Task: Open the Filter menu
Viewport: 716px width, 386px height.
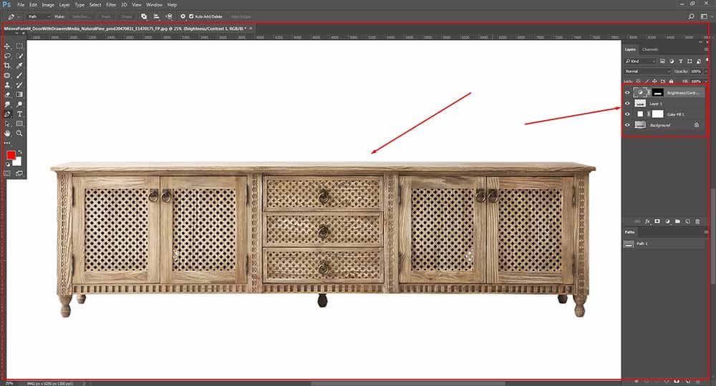Action: pos(112,4)
